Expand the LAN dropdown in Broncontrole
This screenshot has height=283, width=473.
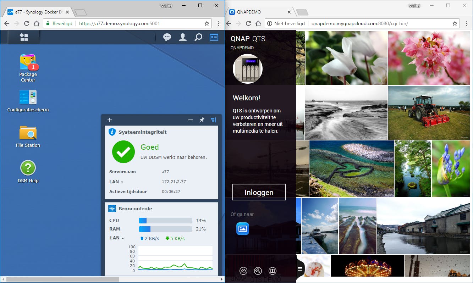(x=117, y=238)
